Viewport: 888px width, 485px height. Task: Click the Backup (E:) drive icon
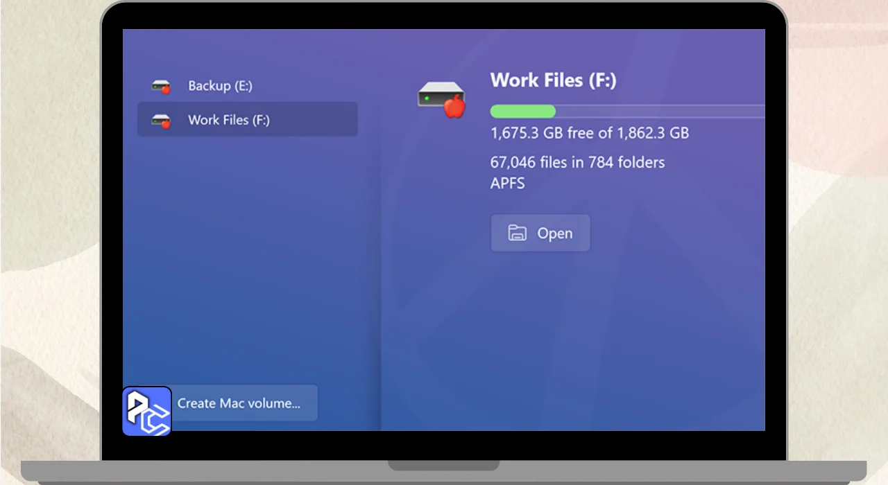[x=161, y=87]
